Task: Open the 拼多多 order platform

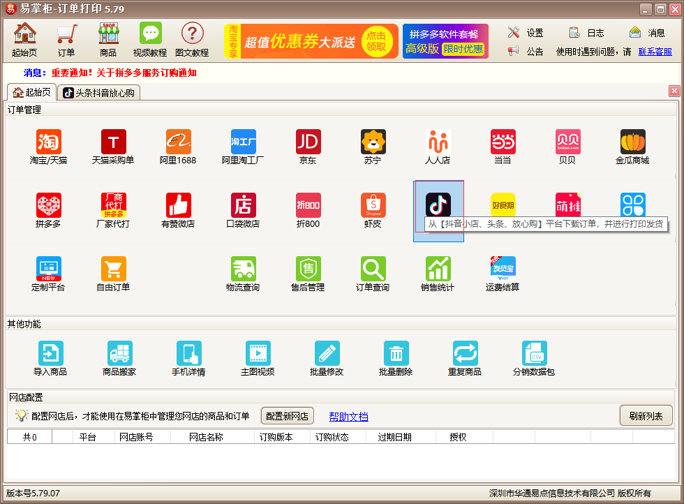Action: pyautogui.click(x=48, y=211)
